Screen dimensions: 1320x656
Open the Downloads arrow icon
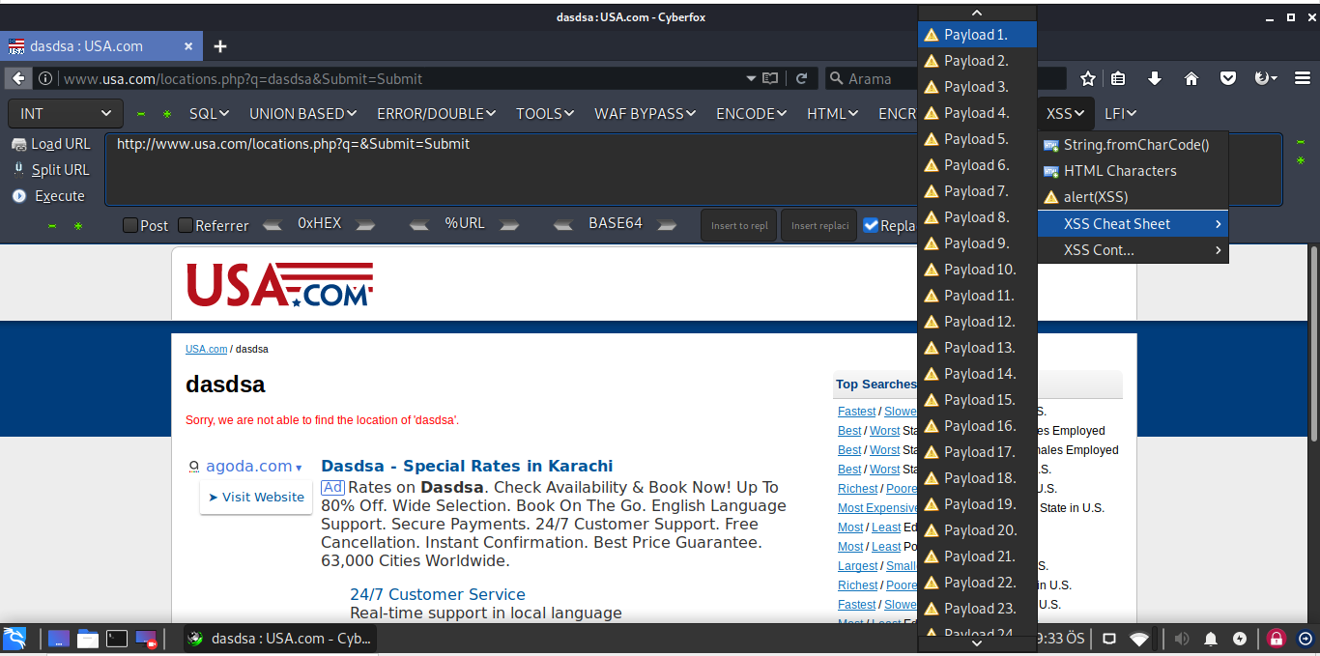click(x=1154, y=79)
